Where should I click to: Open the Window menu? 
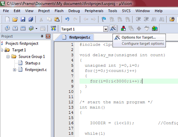point(143,11)
